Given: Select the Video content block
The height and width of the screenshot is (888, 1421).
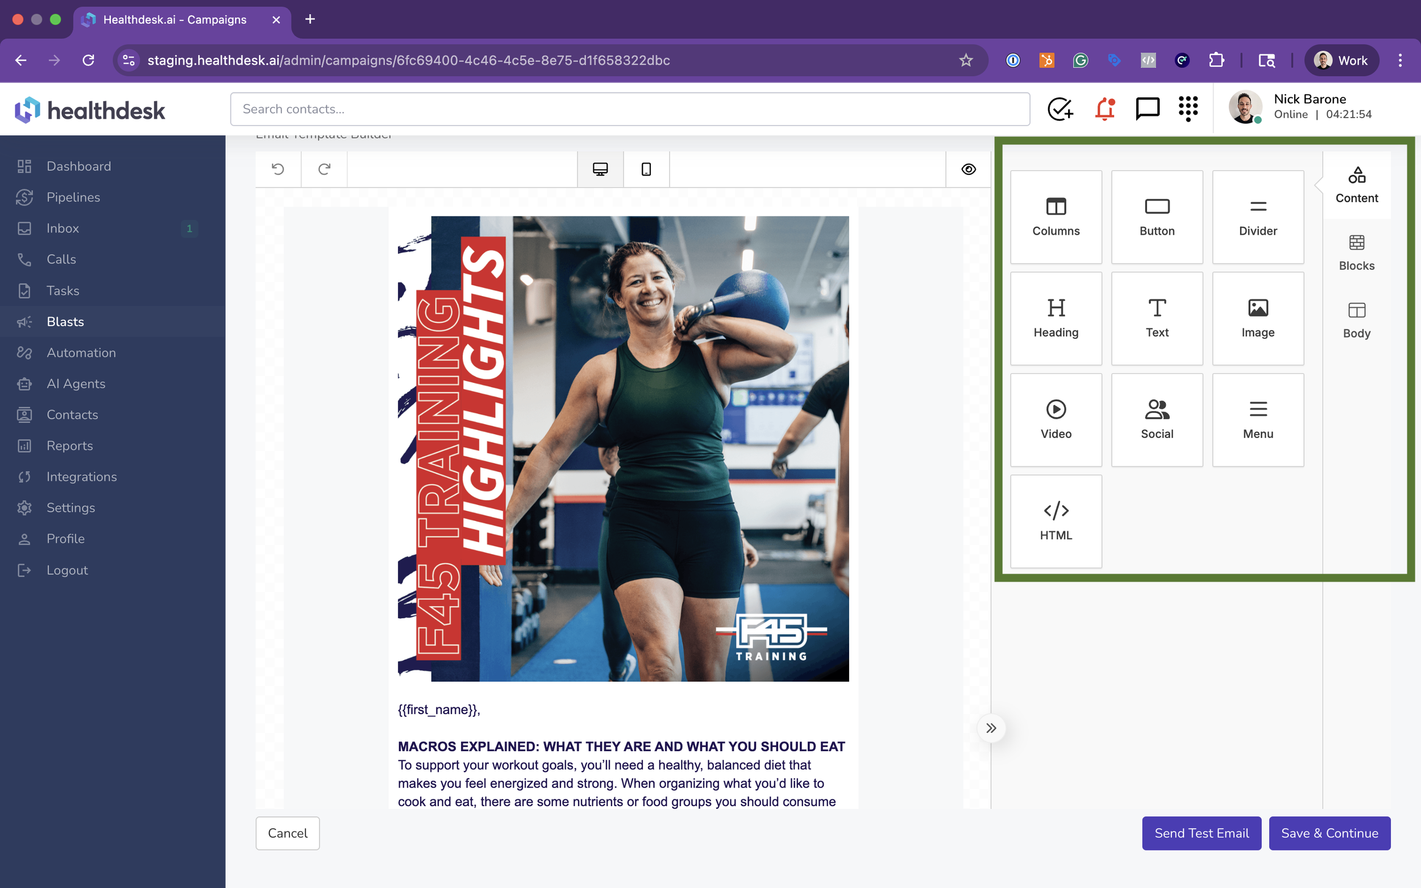Looking at the screenshot, I should point(1056,419).
